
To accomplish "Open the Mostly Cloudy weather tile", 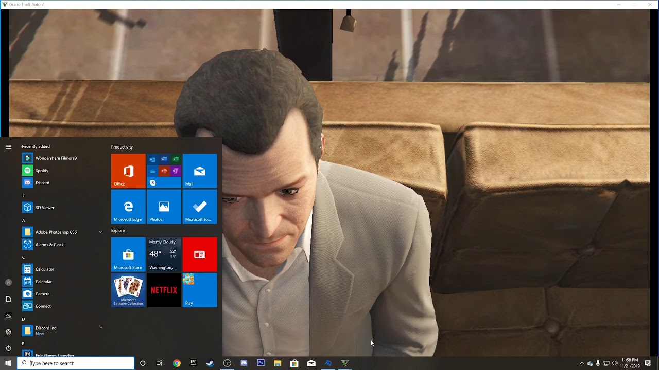I will (164, 254).
